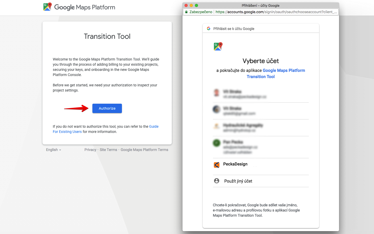The image size is (374, 234).
Task: Minimize the popup with yellow window button
Action: (x=191, y=5)
